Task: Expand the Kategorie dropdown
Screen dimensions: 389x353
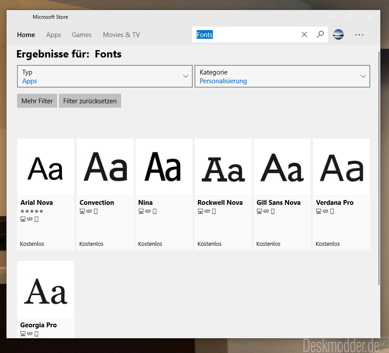Action: point(282,76)
